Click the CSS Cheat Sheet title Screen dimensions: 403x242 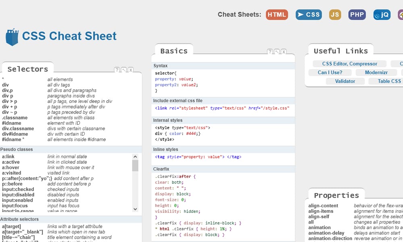pos(69,36)
